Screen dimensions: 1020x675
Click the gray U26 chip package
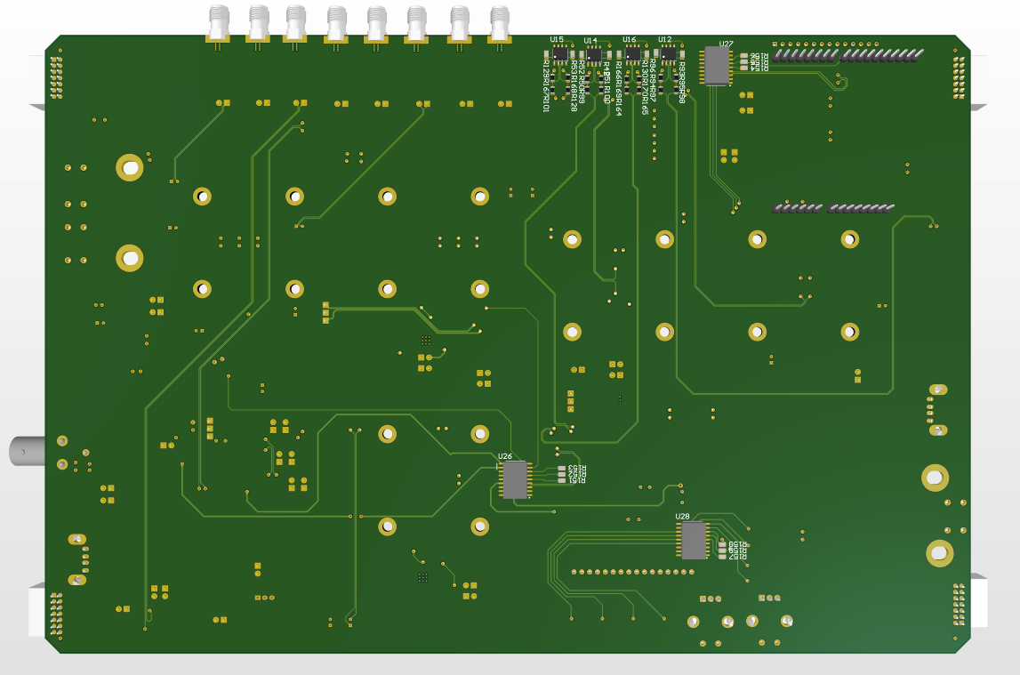click(x=515, y=480)
